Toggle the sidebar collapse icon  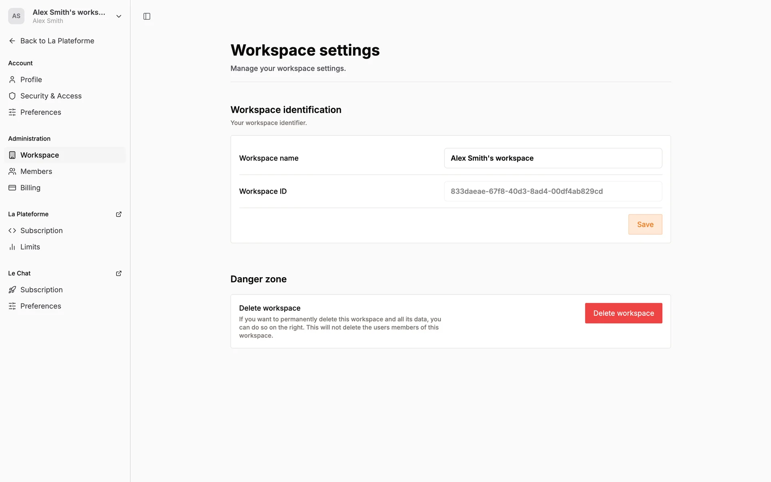(147, 16)
